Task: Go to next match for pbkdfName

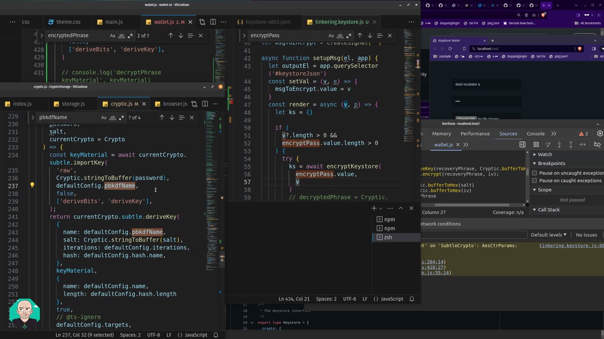Action: pyautogui.click(x=172, y=117)
